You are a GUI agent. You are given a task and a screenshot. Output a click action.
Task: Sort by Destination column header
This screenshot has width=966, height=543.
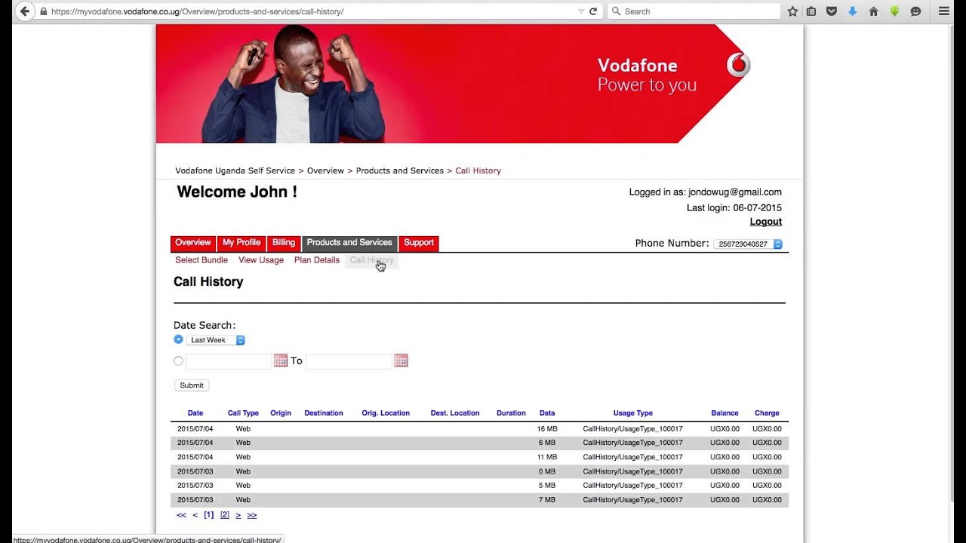[x=324, y=413]
